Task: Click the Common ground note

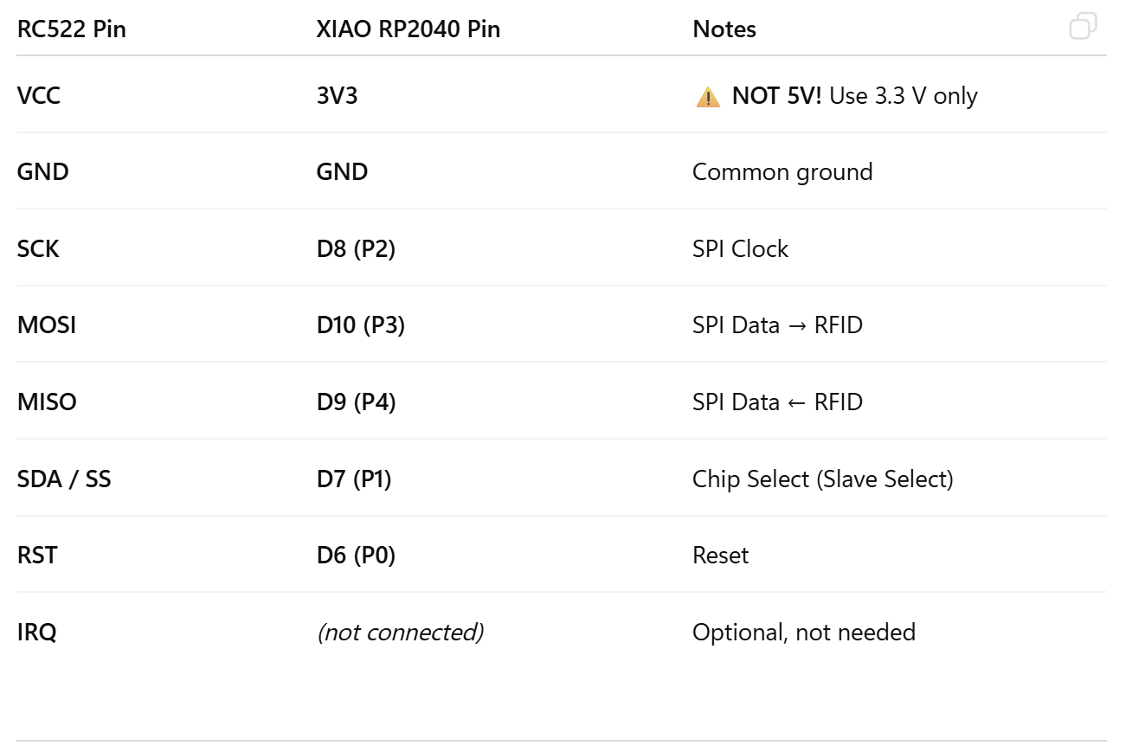Action: [782, 171]
